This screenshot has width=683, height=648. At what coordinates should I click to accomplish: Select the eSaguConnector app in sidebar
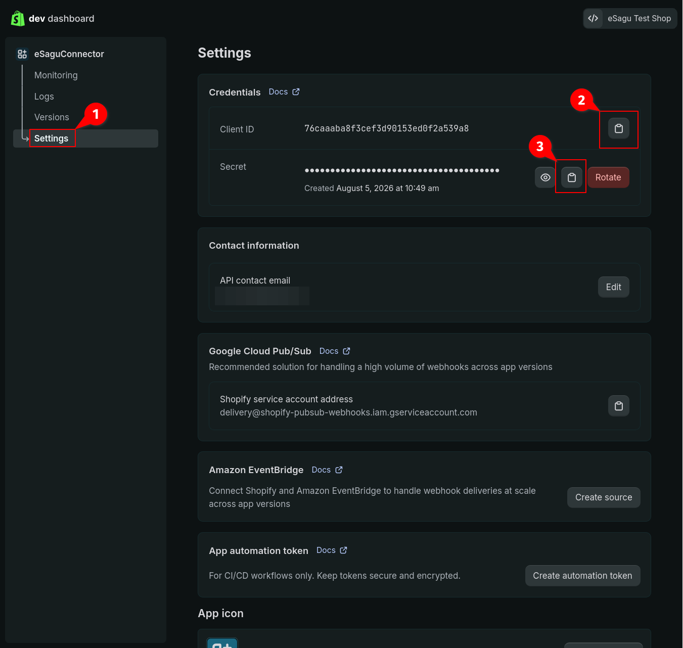click(x=69, y=54)
